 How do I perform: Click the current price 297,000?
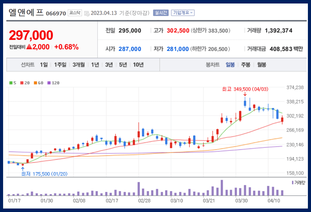31,35
